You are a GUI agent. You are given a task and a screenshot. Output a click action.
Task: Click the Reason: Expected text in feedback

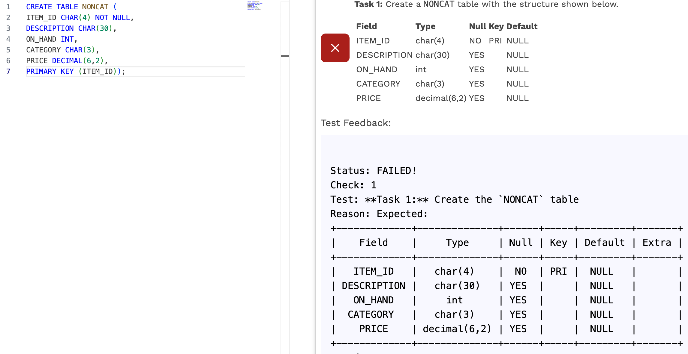[378, 214]
